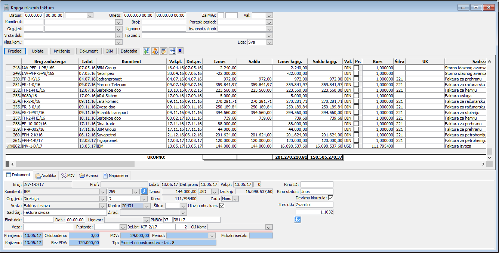The image size is (499, 253).
Task: Click the Knjiga izlaznih faktura window icon
Action: pyautogui.click(x=6, y=7)
